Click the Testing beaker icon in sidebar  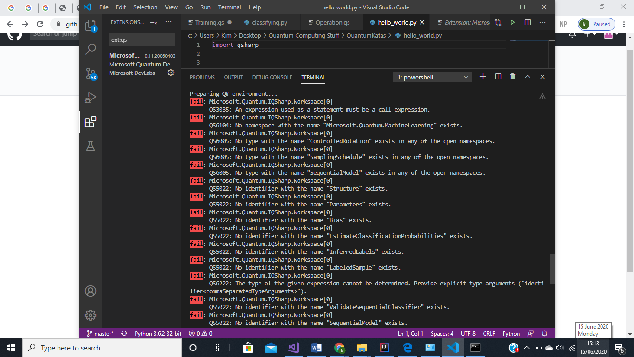(90, 145)
